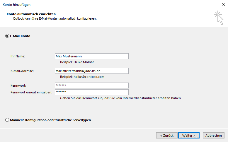This screenshot has width=228, height=142.
Task: Click the E-Mail-Adresse label text
Action: click(x=22, y=71)
